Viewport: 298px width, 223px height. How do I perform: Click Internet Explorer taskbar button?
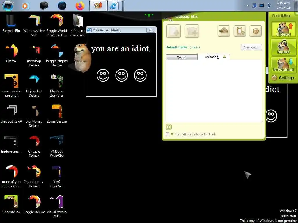tap(114, 6)
